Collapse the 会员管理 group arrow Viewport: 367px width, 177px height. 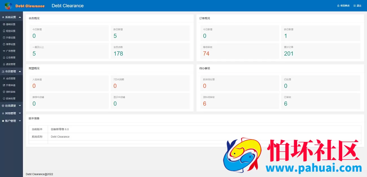coord(20,71)
